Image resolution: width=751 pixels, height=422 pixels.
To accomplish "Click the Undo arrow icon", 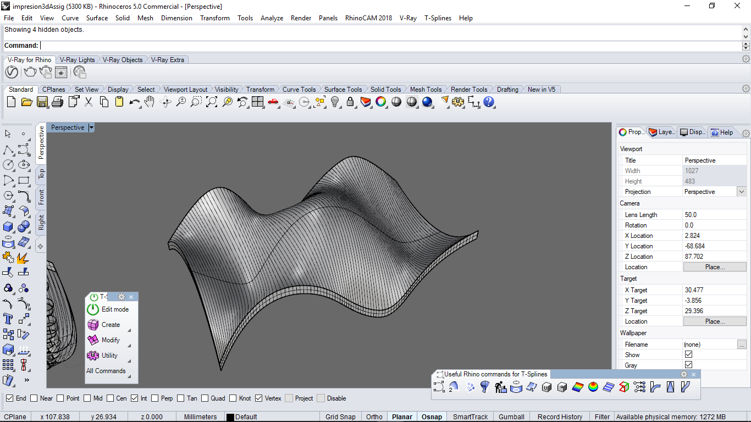I will click(x=134, y=102).
